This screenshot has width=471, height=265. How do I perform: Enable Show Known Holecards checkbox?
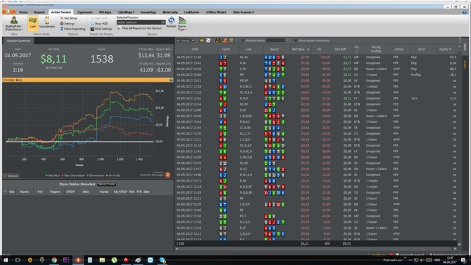point(295,40)
